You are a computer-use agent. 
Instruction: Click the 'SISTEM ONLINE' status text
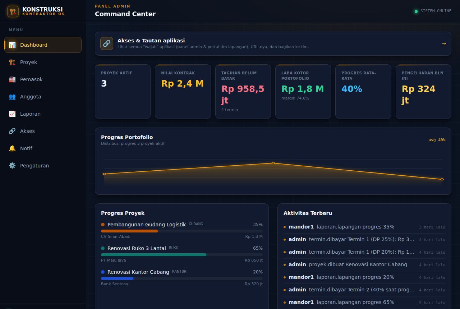pyautogui.click(x=436, y=11)
